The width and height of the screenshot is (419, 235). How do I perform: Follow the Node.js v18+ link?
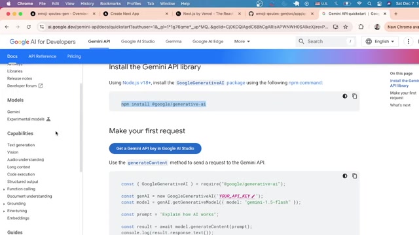click(137, 83)
